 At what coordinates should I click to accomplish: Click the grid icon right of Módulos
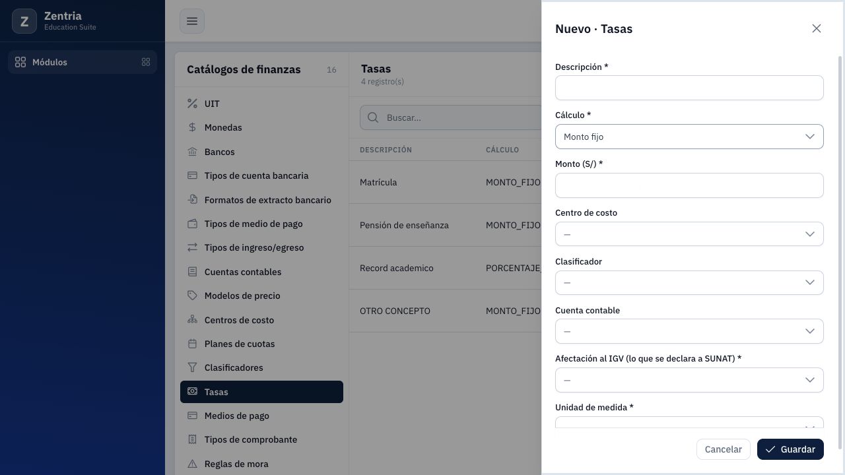[x=146, y=62]
